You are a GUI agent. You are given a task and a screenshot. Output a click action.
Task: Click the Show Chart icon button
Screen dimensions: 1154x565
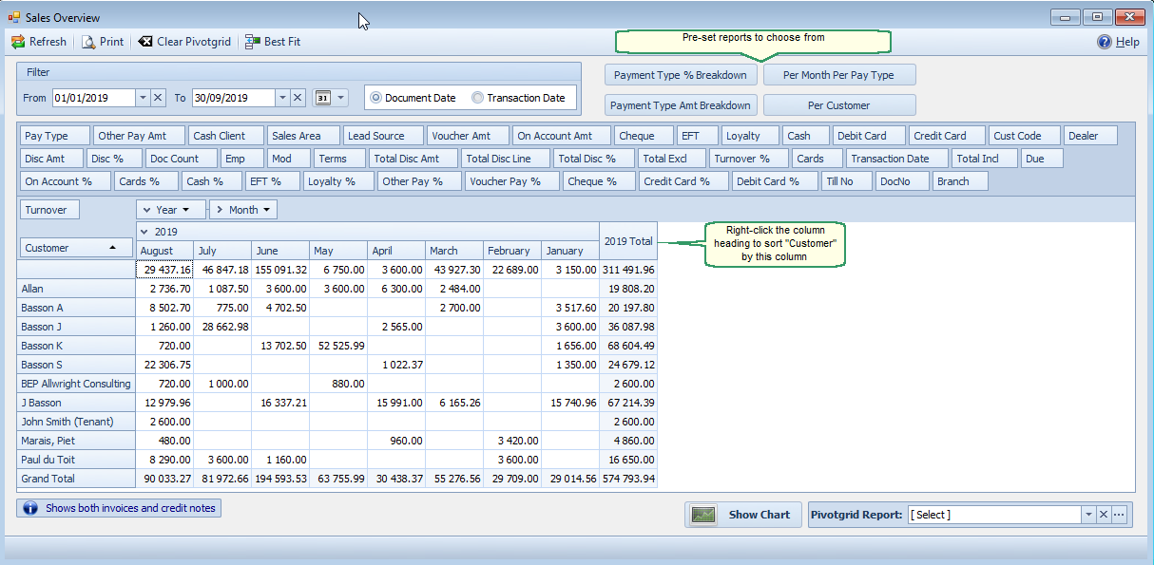tap(743, 515)
